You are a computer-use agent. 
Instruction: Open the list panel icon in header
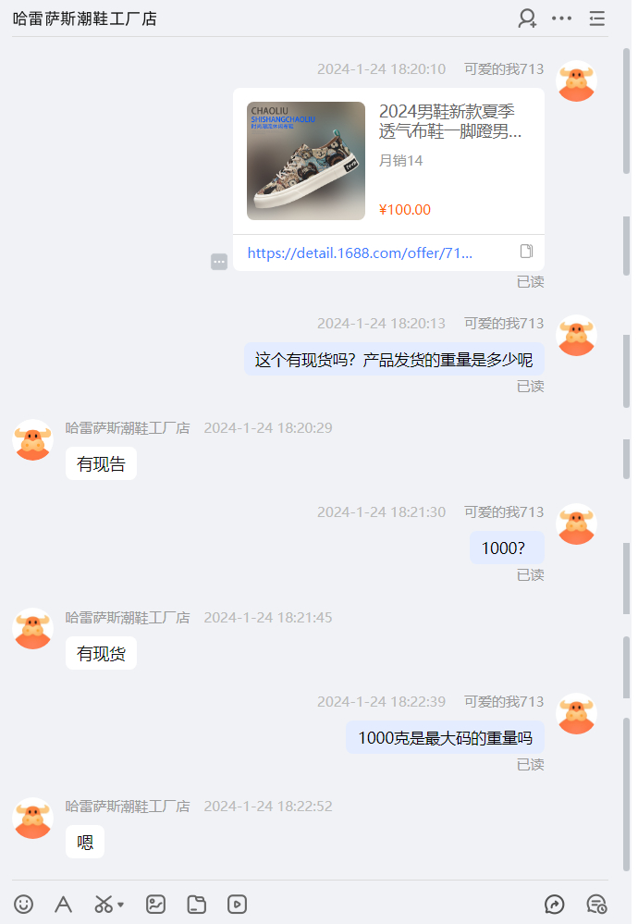(596, 18)
